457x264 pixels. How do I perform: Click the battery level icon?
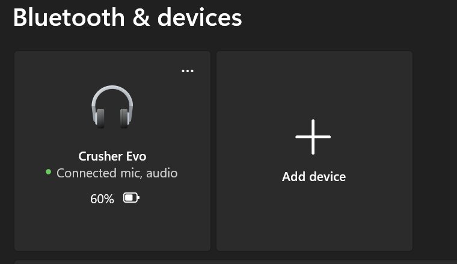[131, 198]
